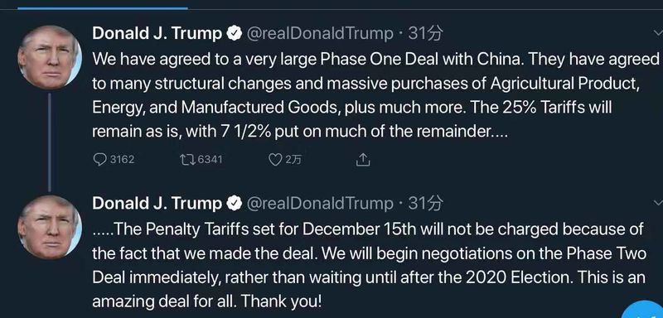663x318 pixels.
Task: Click @realDonaldTrump handle in the second tweet
Action: [x=319, y=204]
